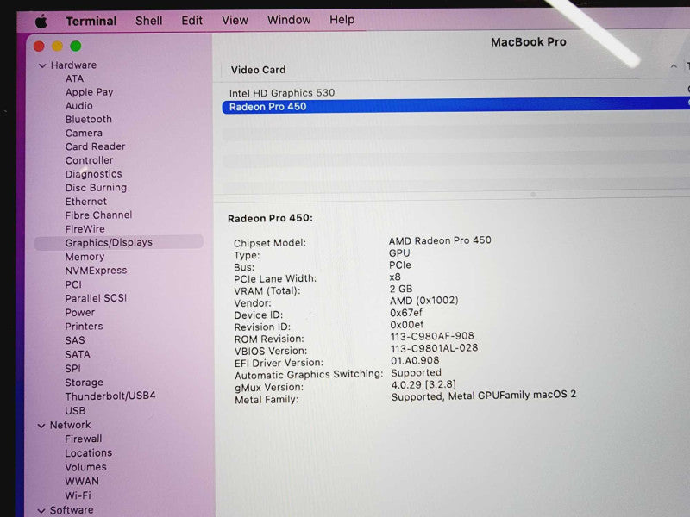Open the Apple menu
Viewport: 690px width, 517px height.
tap(41, 21)
